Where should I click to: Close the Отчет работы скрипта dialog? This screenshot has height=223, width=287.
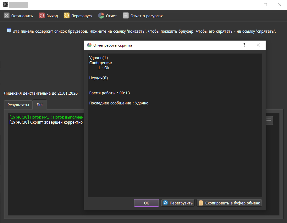[x=258, y=45]
